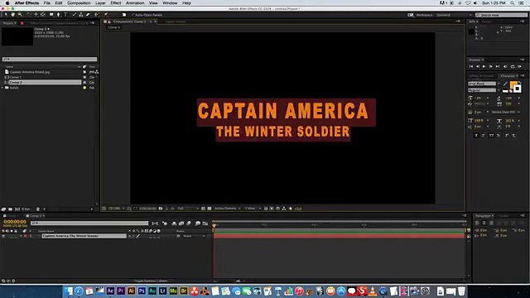The height and width of the screenshot is (298, 530).
Task: Click the New Folder icon in Project panel
Action: [11, 209]
